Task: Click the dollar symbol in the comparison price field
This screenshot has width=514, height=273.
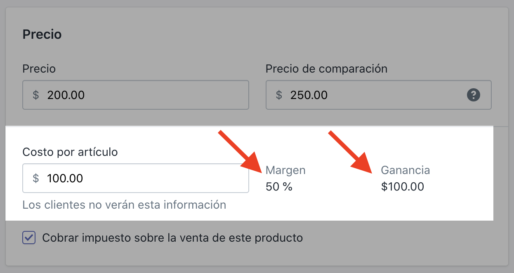Action: coord(279,95)
